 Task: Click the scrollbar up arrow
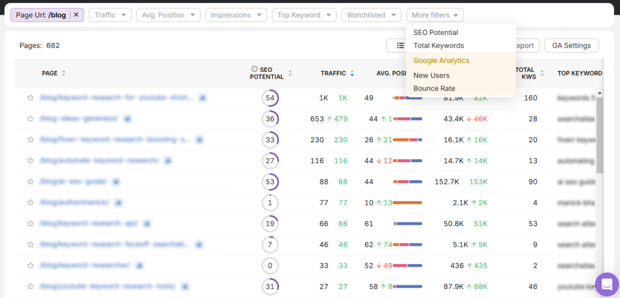(x=599, y=93)
